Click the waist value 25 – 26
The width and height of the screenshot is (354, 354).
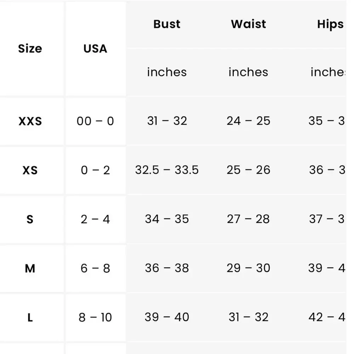tap(248, 170)
